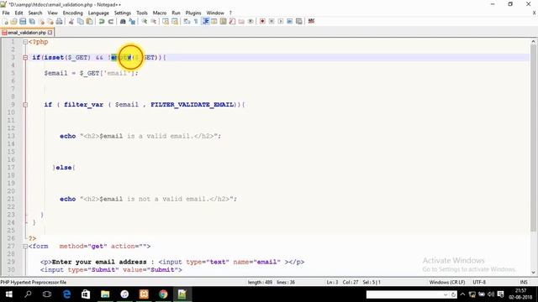Open the Macro menu
Screen dimensions: 538x302
(x=160, y=13)
